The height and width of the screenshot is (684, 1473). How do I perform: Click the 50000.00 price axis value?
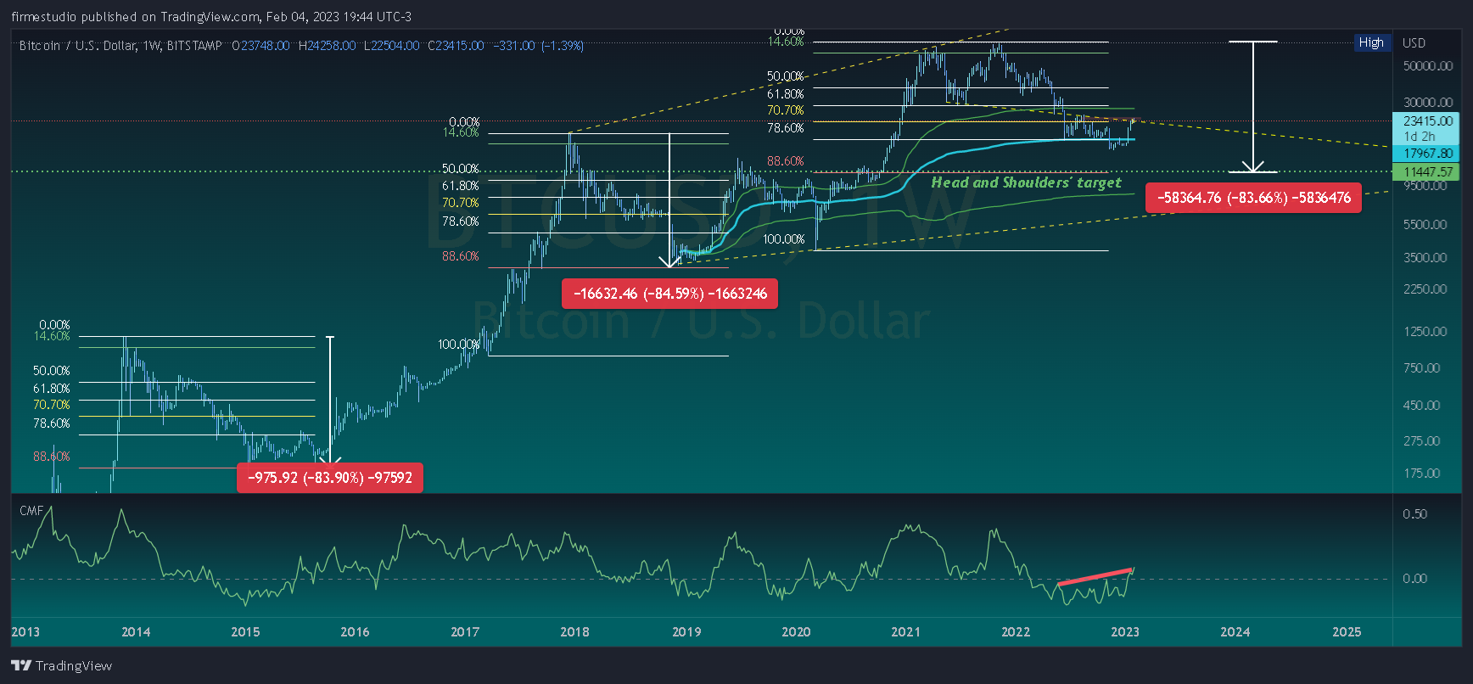pyautogui.click(x=1427, y=65)
